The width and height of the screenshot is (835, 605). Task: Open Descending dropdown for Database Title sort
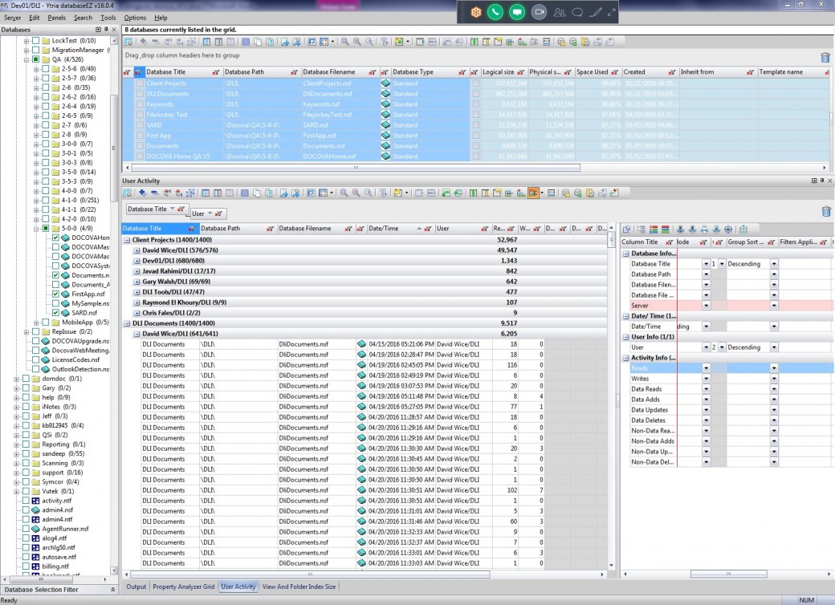click(774, 264)
